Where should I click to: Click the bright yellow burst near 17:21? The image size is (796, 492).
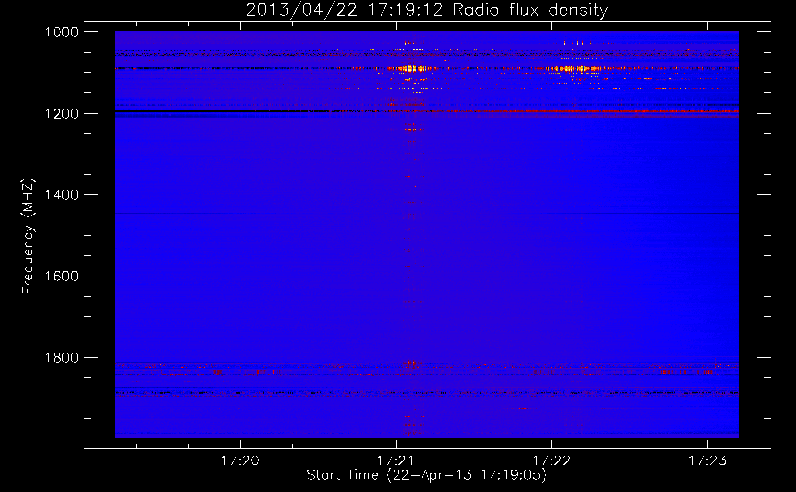413,68
